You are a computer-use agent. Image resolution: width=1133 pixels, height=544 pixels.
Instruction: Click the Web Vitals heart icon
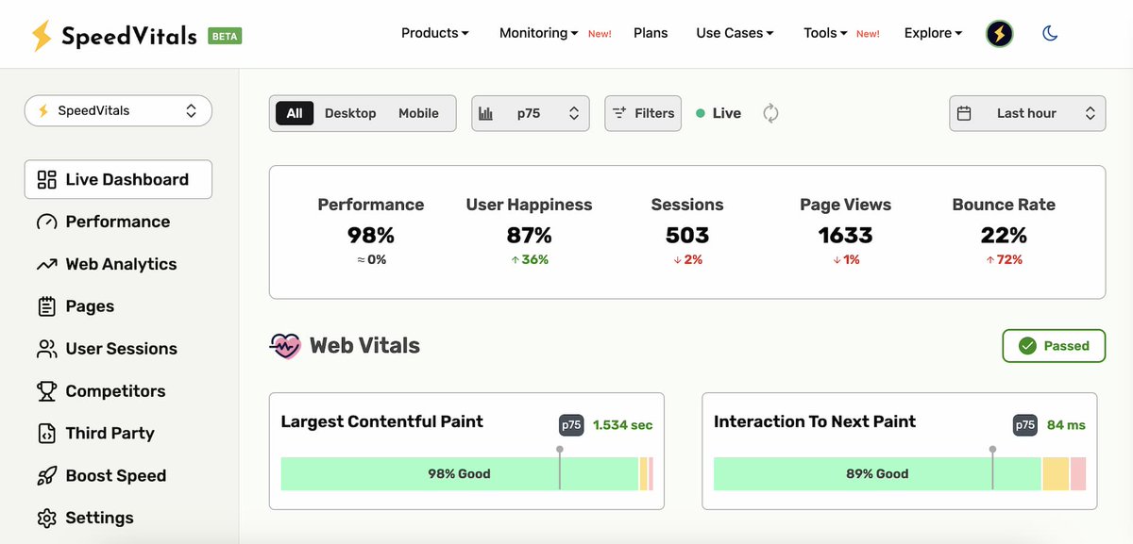pyautogui.click(x=283, y=345)
